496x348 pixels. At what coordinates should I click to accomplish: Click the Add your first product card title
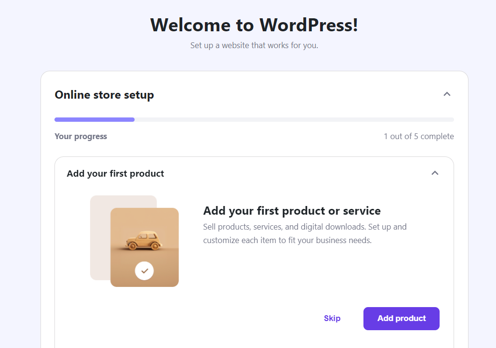[115, 173]
